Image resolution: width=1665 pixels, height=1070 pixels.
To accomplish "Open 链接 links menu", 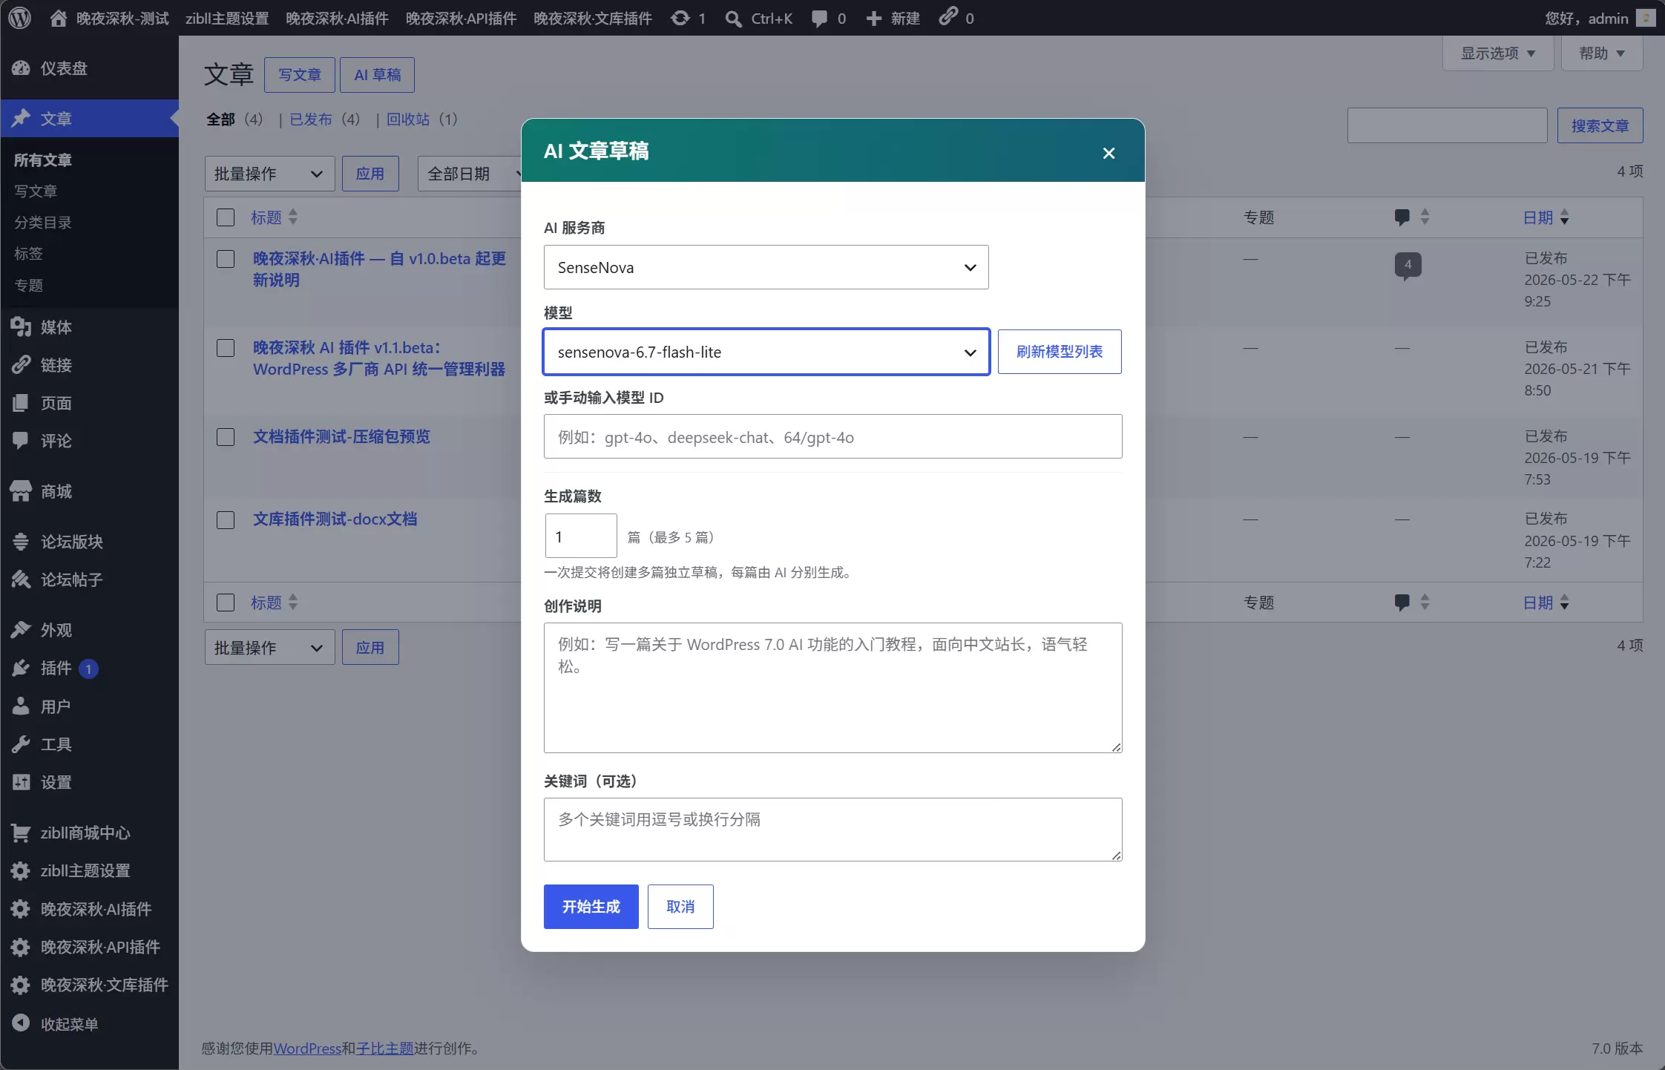I will (x=89, y=365).
